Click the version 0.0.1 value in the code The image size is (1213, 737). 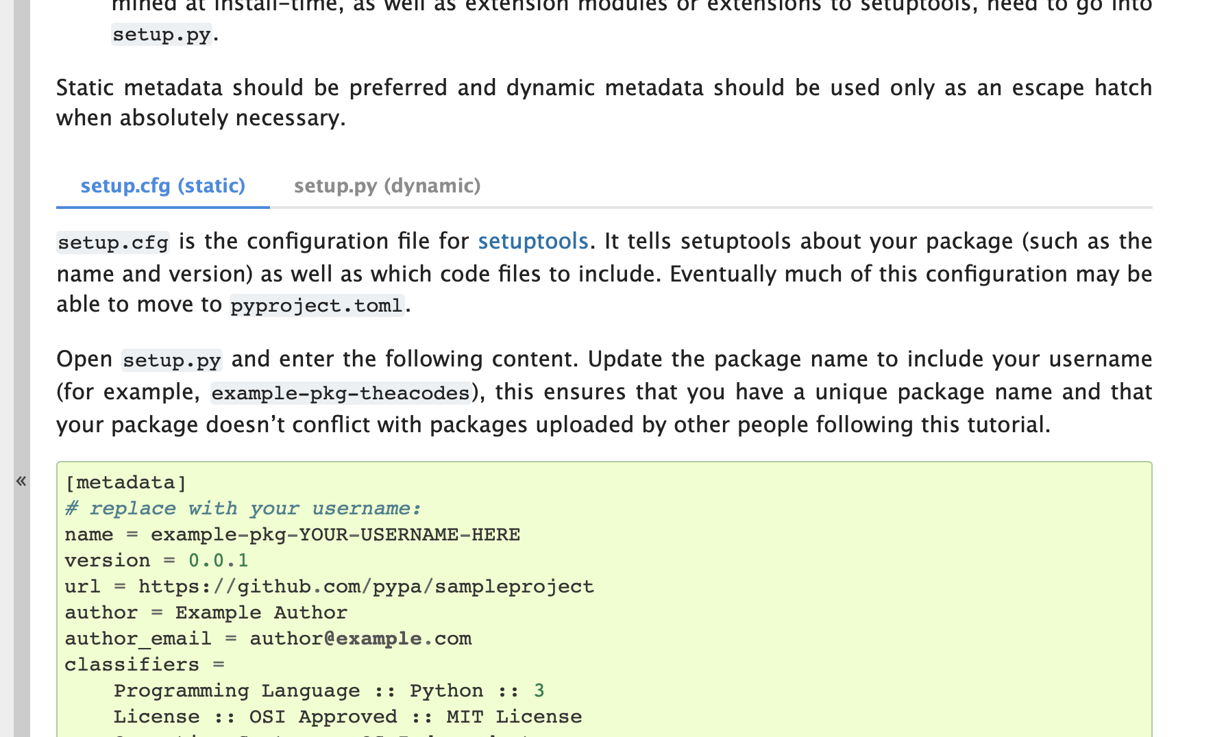point(219,560)
